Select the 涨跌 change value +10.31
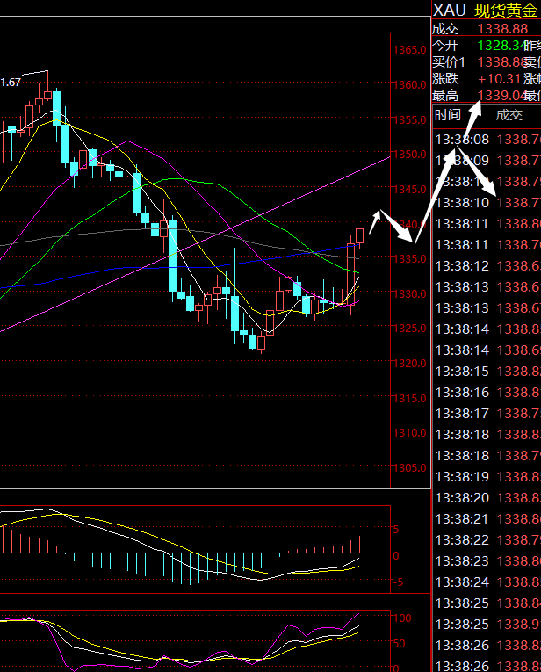The image size is (541, 672). pos(499,79)
